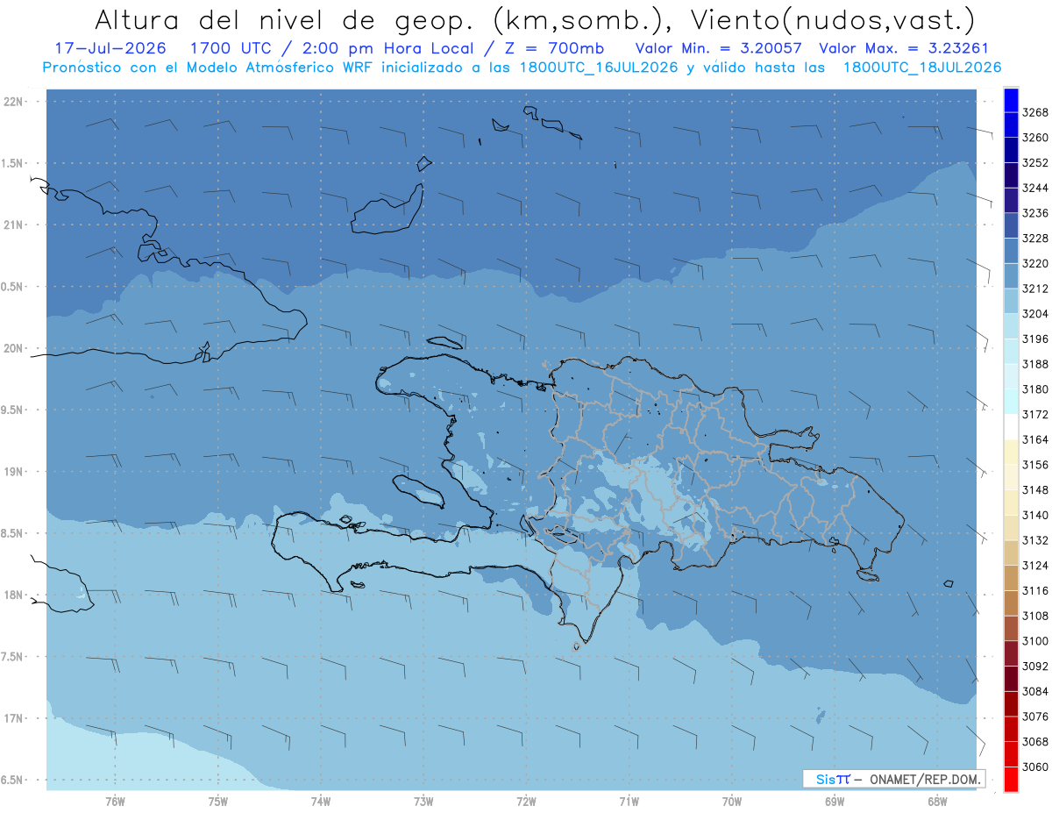This screenshot has width=1052, height=813.
Task: Click the '18N' latitude label
Action: click(13, 595)
